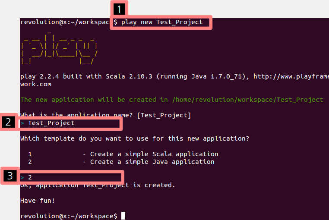The image size is (329, 220).
Task: Click the 'play 2.2.4 built with Scala 2.10.3' version line
Action: click(x=86, y=76)
